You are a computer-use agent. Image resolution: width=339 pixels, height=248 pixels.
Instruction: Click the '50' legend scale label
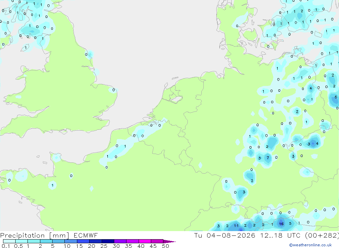point(165,246)
